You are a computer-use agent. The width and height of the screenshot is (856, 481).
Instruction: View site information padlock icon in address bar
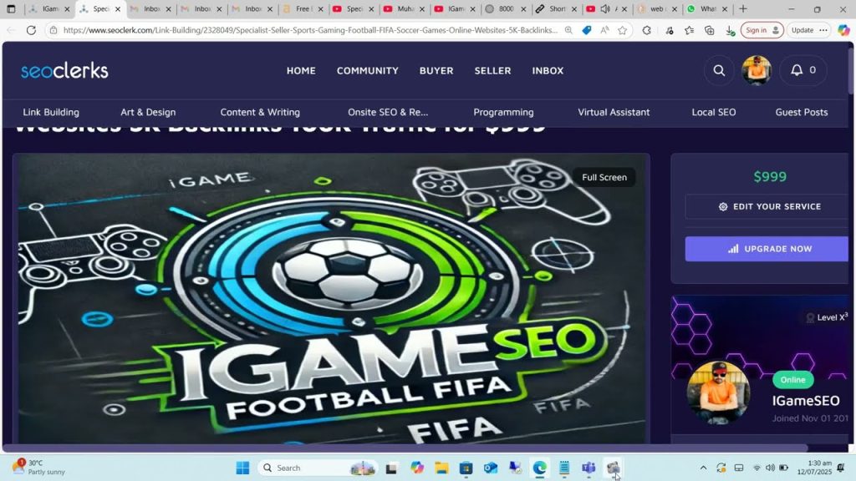[x=53, y=30]
